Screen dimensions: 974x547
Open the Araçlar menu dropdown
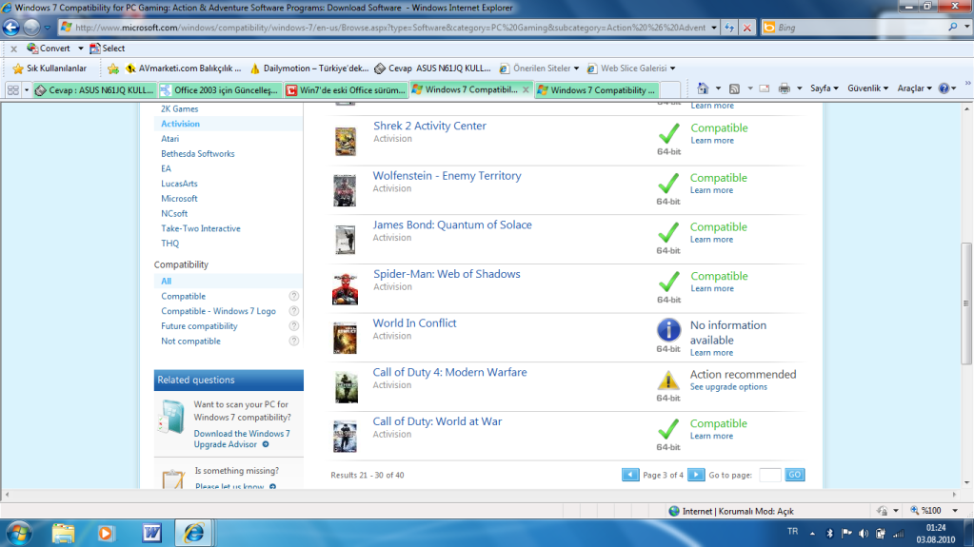(x=914, y=88)
